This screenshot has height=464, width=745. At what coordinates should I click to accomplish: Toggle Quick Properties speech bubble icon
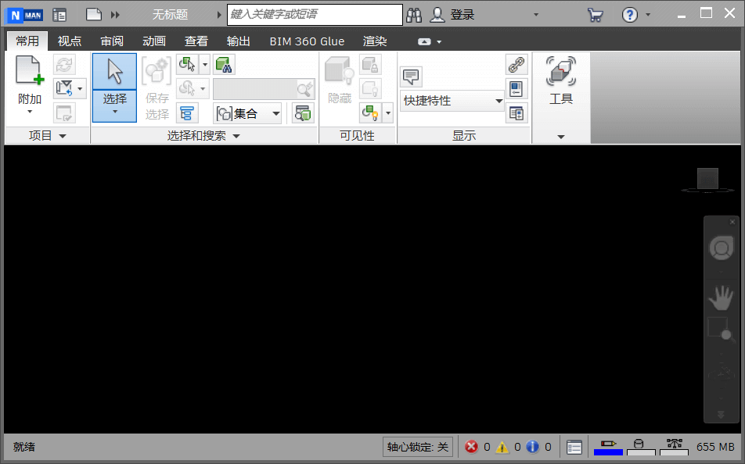411,76
